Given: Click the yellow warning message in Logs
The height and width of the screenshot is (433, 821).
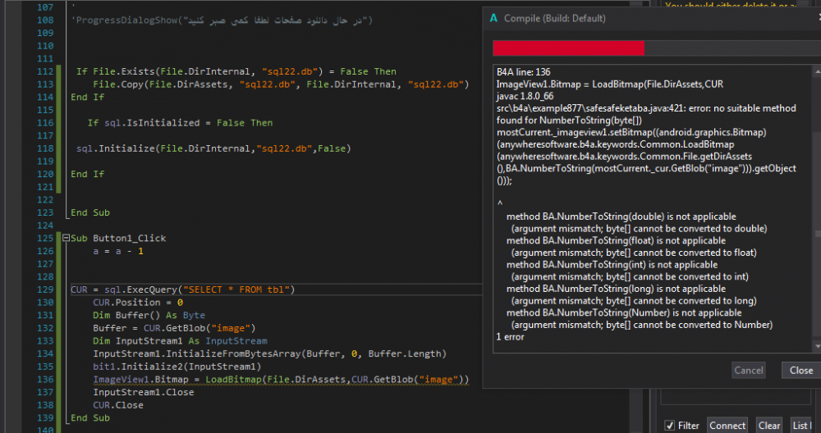Looking at the screenshot, I should click(739, 5).
